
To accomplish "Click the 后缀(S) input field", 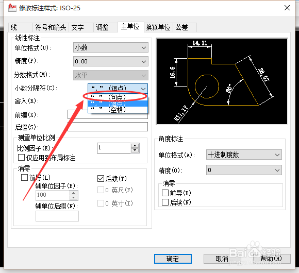I will pyautogui.click(x=108, y=127).
